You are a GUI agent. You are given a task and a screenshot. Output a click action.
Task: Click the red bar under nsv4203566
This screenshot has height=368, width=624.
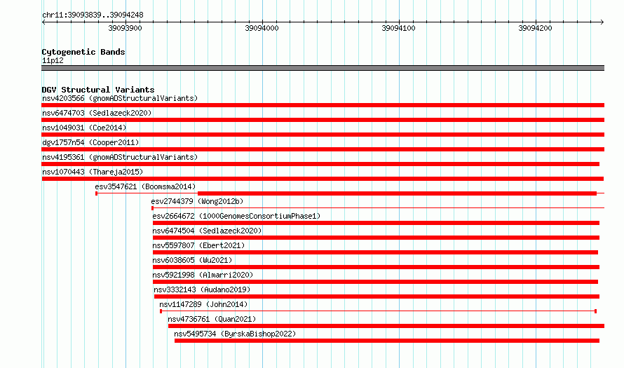point(323,105)
